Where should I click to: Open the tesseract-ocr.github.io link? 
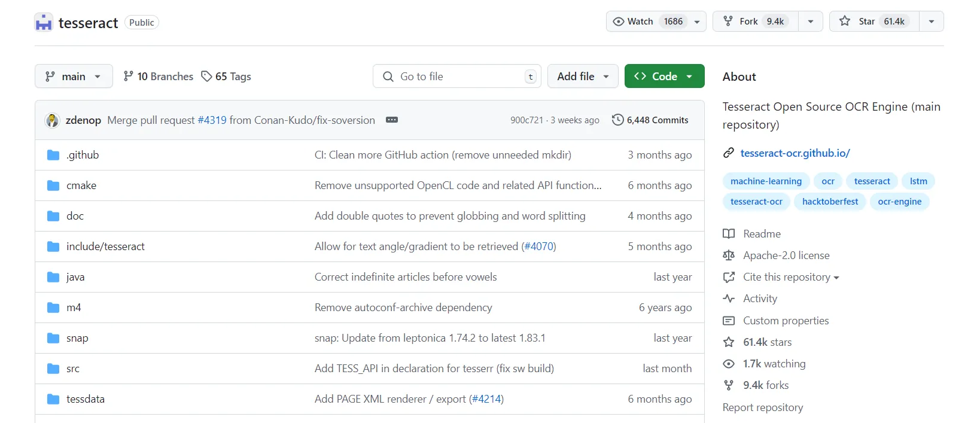pyautogui.click(x=795, y=153)
